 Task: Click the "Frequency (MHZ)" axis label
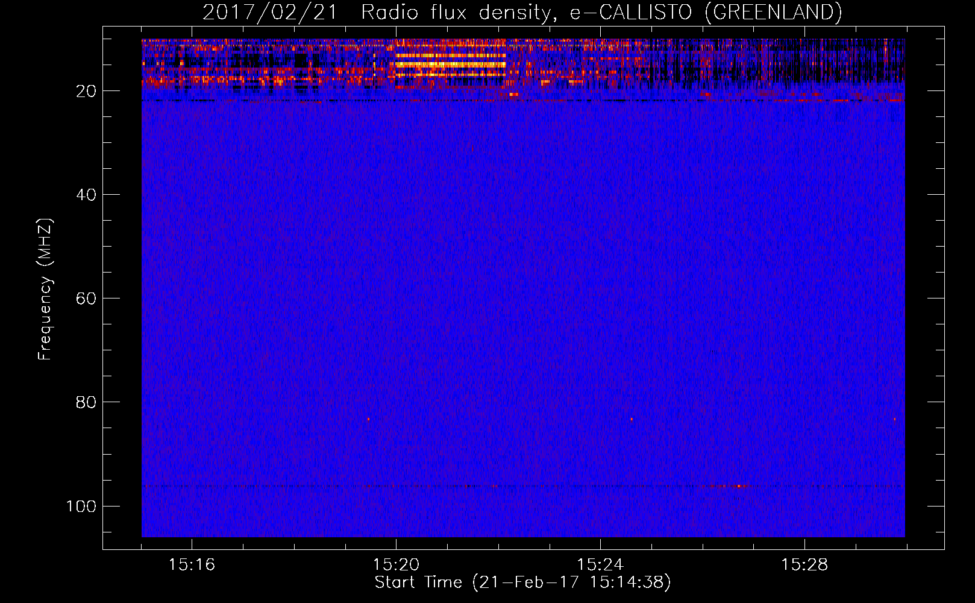[x=45, y=289]
